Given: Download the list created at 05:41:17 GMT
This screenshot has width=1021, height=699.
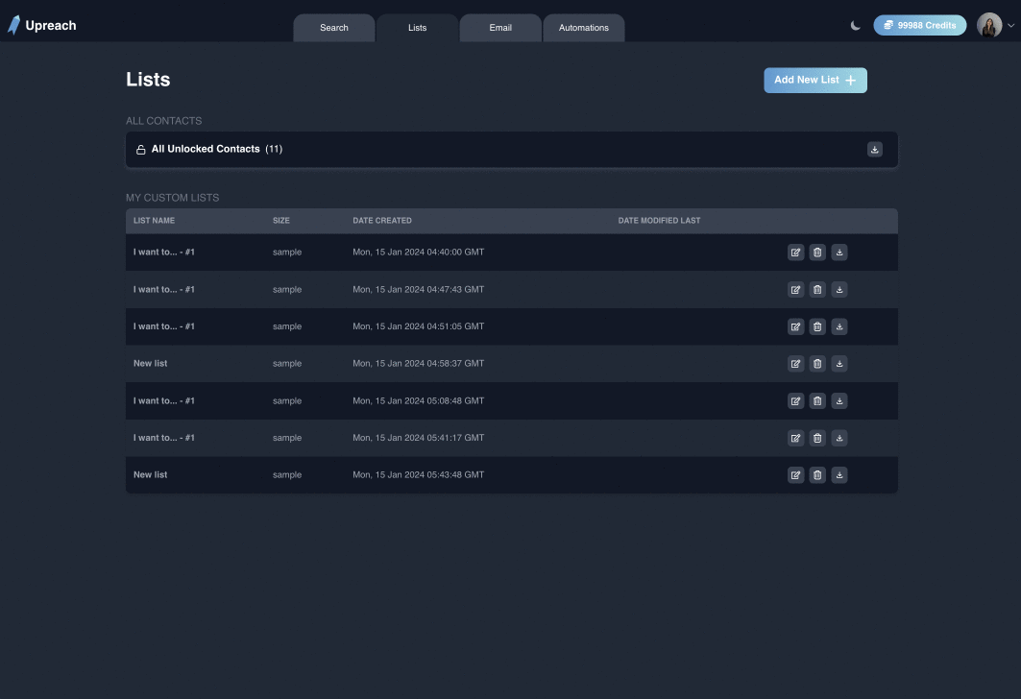Looking at the screenshot, I should click(839, 438).
